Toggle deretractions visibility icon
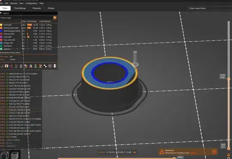 [x=16, y=66]
